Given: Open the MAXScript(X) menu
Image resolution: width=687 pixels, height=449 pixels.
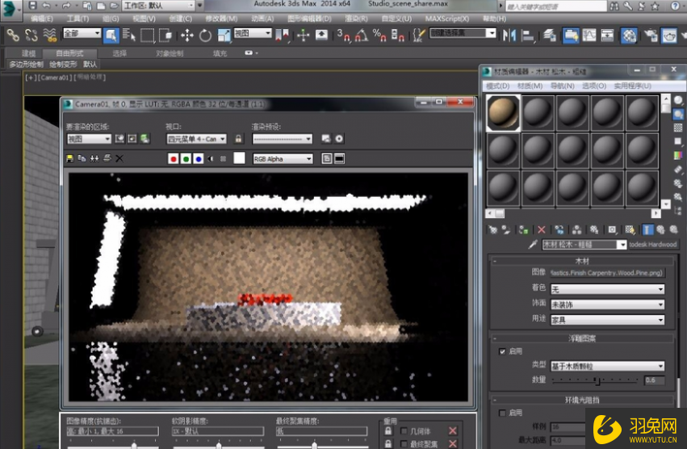Looking at the screenshot, I should tap(447, 19).
